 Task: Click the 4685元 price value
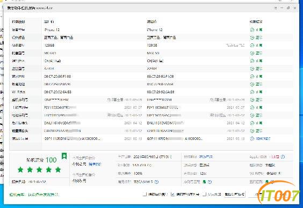79,181
